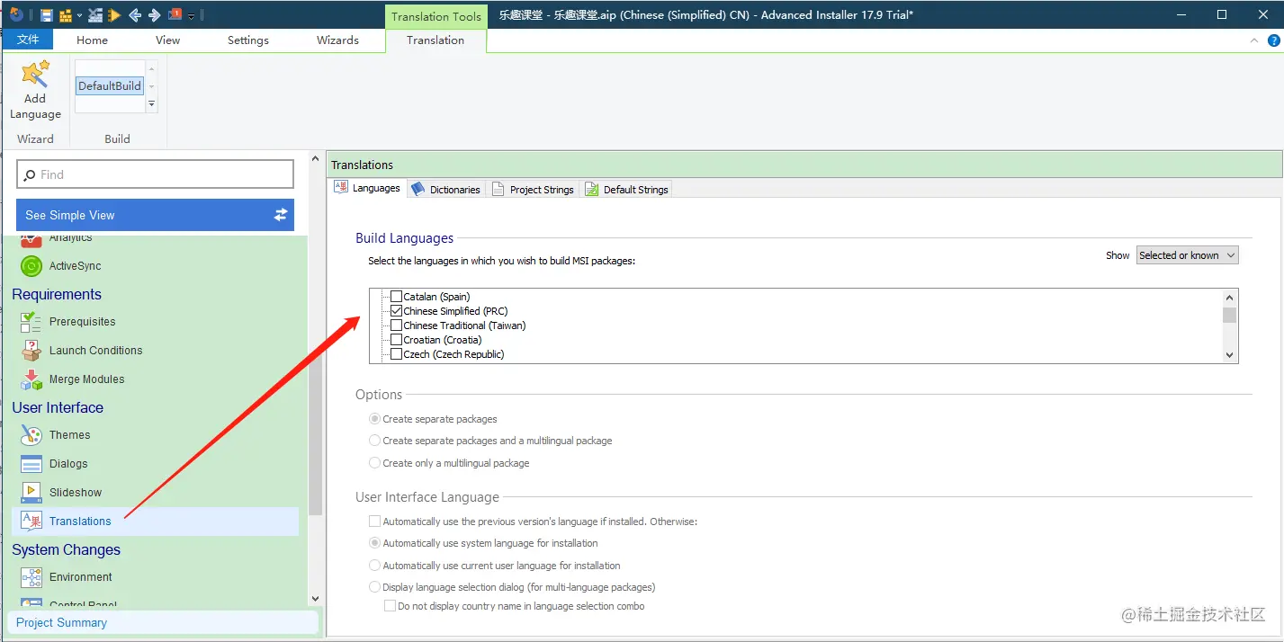Image resolution: width=1284 pixels, height=642 pixels.
Task: Expand the Build gallery list
Action: pyautogui.click(x=151, y=104)
